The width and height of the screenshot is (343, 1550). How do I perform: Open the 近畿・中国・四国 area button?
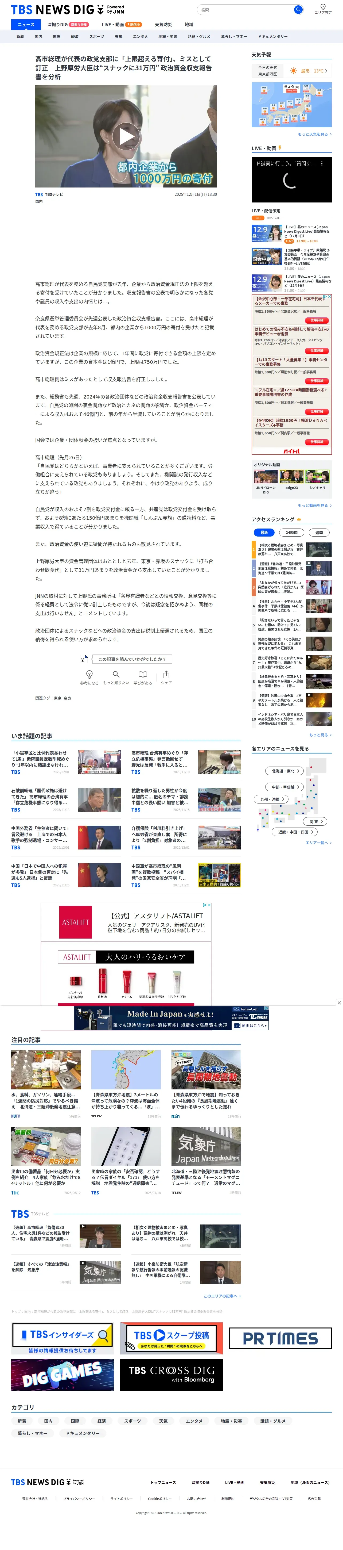[295, 832]
